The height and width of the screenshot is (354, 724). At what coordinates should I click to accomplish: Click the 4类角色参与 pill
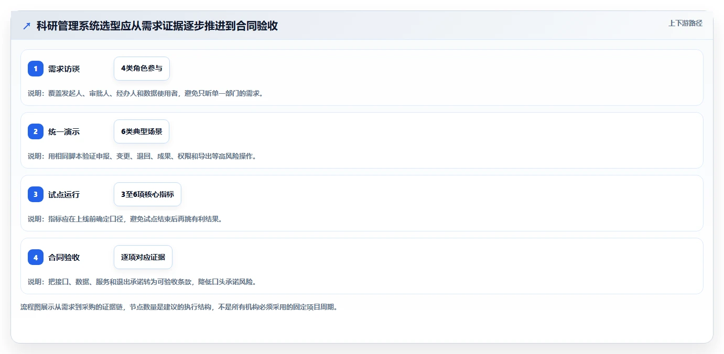tap(142, 69)
